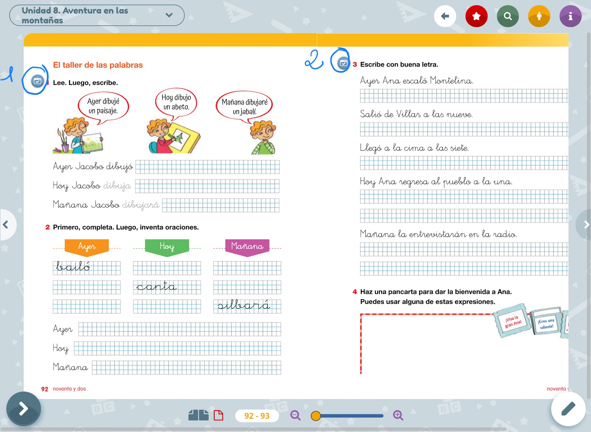
Task: Click the '¡Viva la gran Ana!' card
Action: [513, 321]
